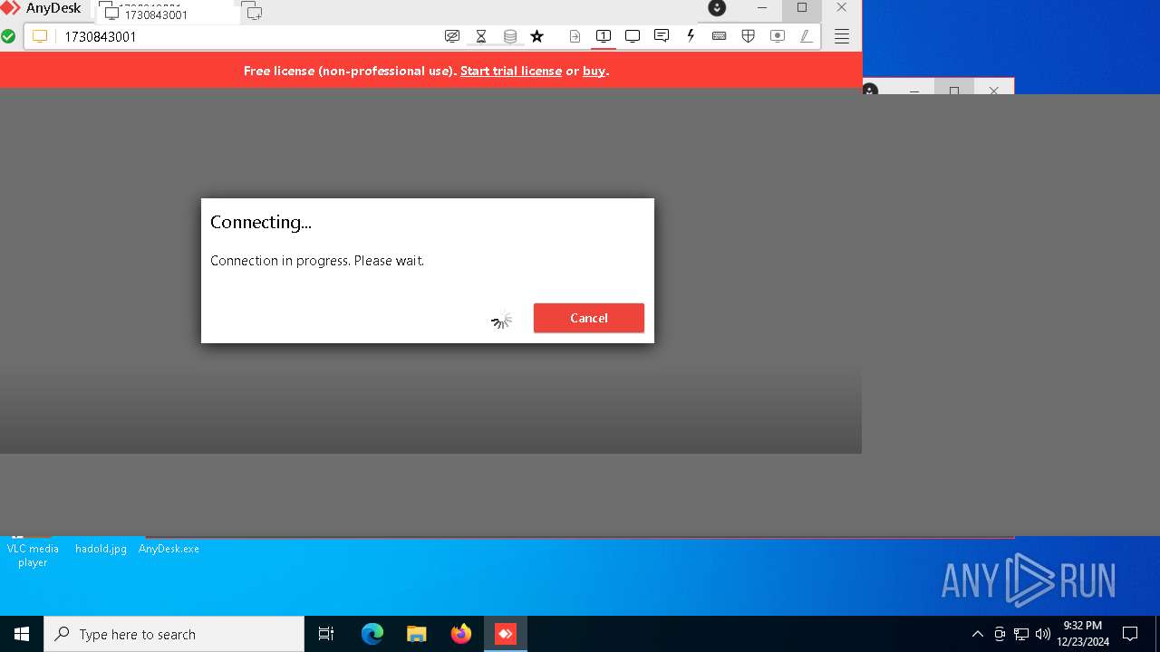Click the database stack icon
The height and width of the screenshot is (652, 1160).
coord(510,37)
